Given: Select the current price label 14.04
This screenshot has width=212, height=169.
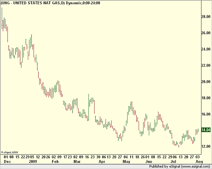Looking at the screenshot, I should coord(206,130).
